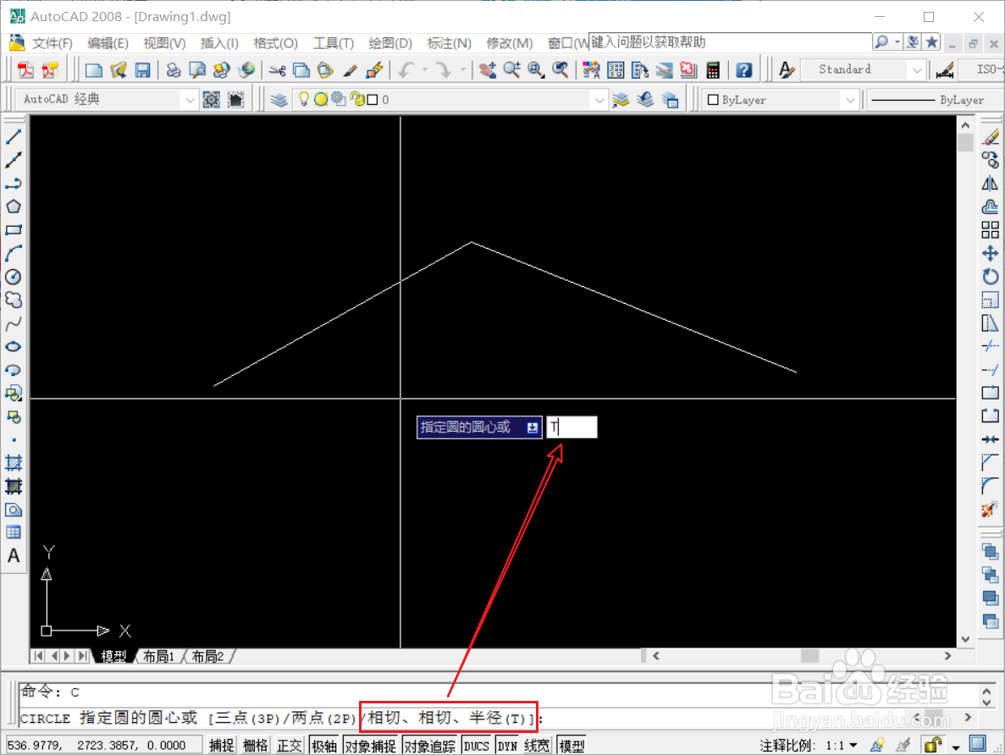Open the 文件(F) menu

coord(52,43)
